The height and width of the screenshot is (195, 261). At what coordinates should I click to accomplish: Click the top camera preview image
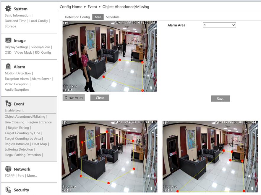coord(110,56)
